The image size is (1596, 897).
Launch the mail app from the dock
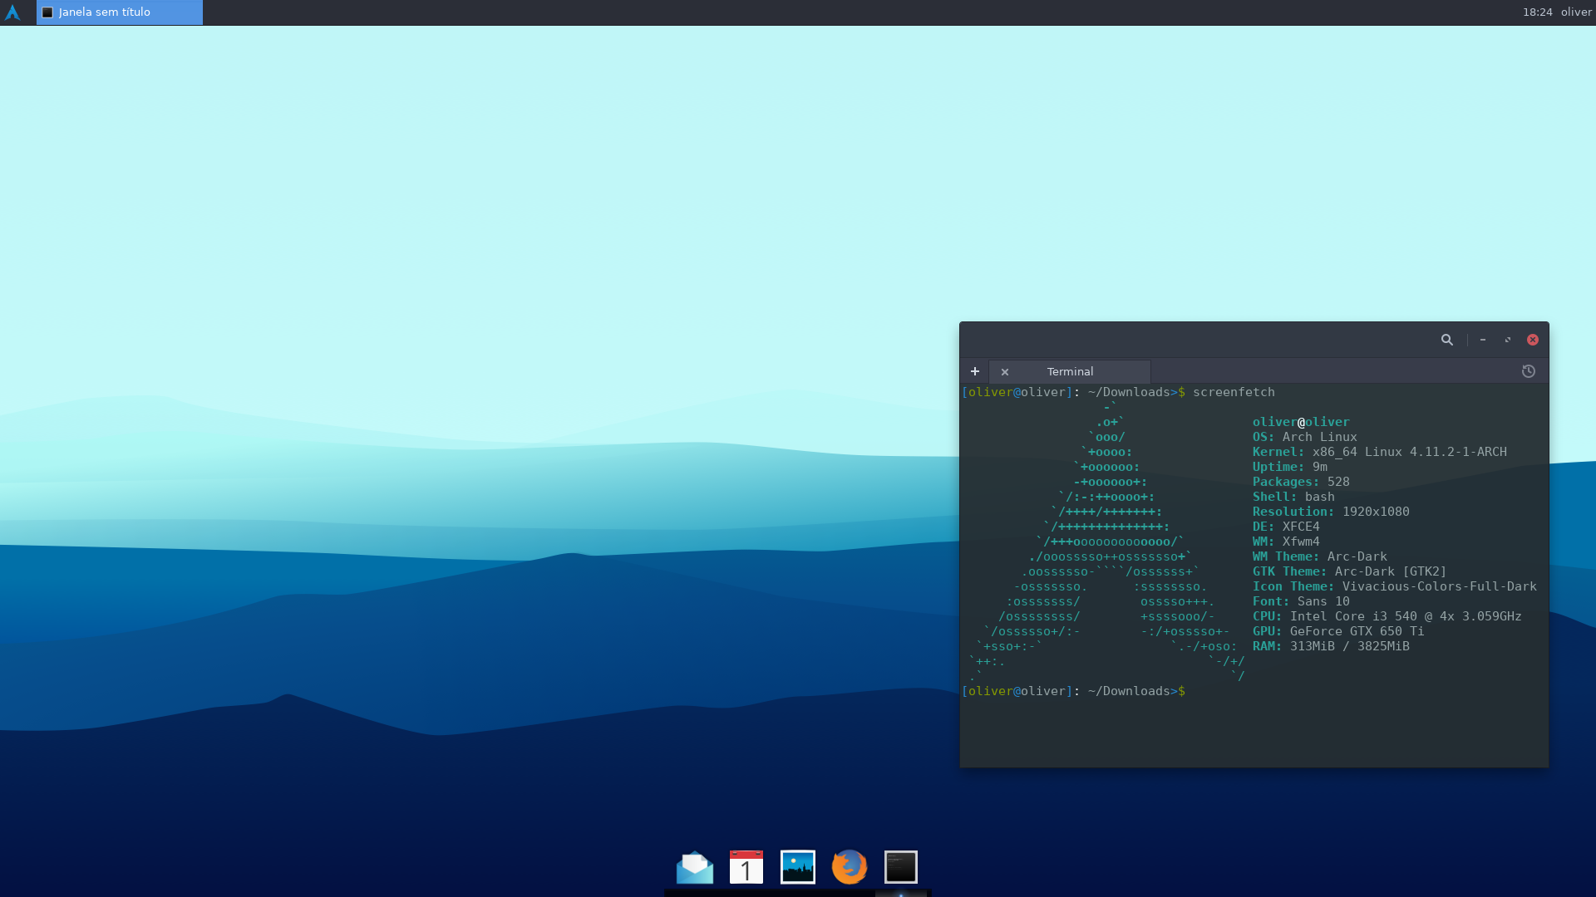pyautogui.click(x=695, y=867)
